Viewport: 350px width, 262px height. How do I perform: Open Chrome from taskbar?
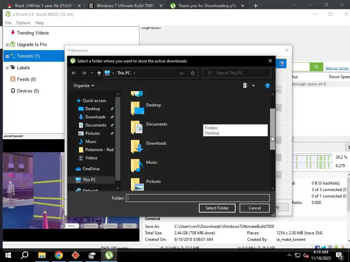tap(59, 255)
